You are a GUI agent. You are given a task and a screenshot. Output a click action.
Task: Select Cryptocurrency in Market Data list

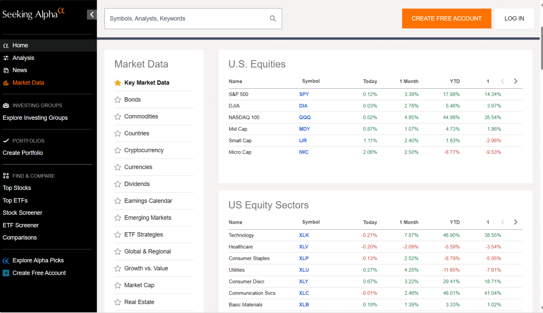click(144, 150)
